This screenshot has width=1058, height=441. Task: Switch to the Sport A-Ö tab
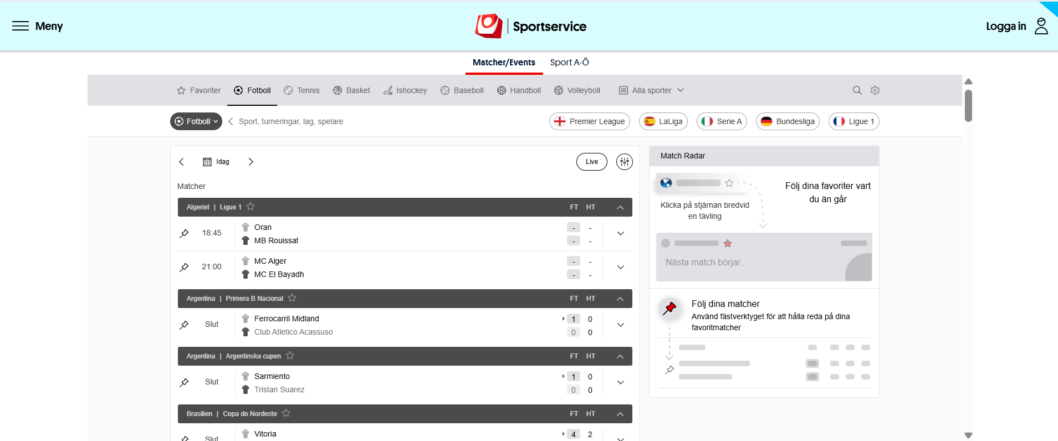[569, 63]
